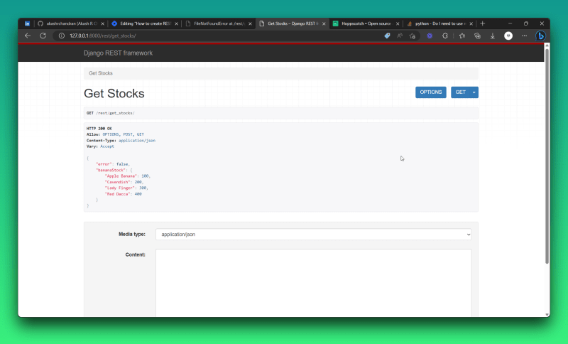Open the downloads icon
Viewport: 568px width, 344px height.
tap(492, 36)
